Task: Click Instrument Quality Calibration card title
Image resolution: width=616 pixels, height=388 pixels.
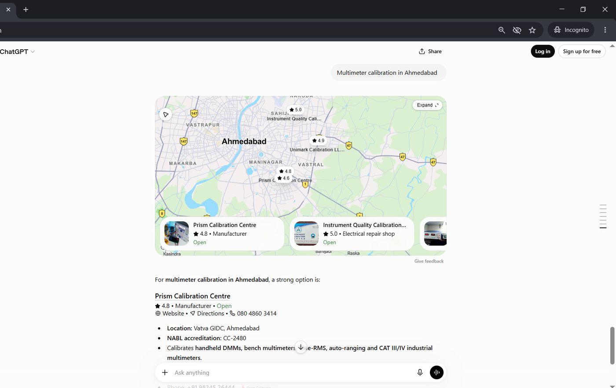Action: point(364,225)
